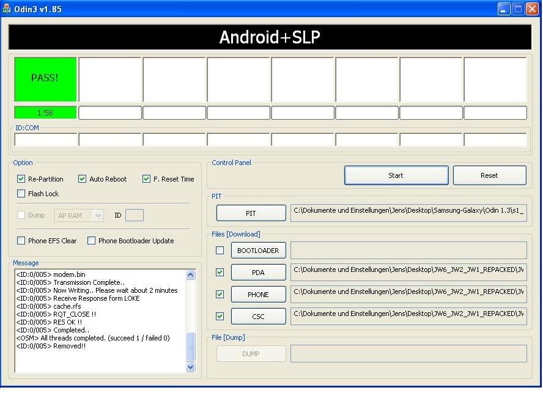Click the Message log scroll down arrow
The height and width of the screenshot is (393, 543).
click(190, 367)
